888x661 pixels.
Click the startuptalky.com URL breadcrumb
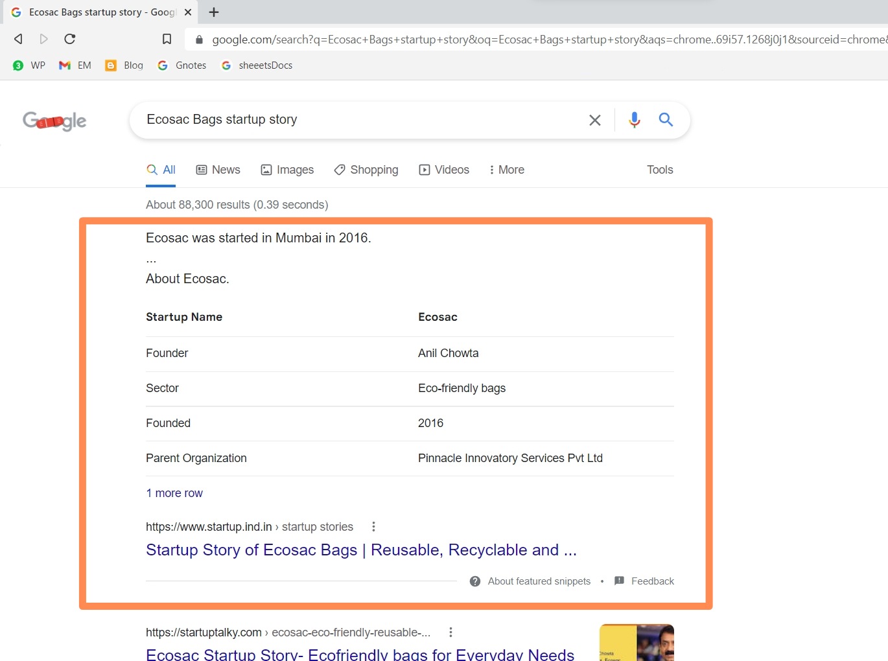[x=288, y=632]
